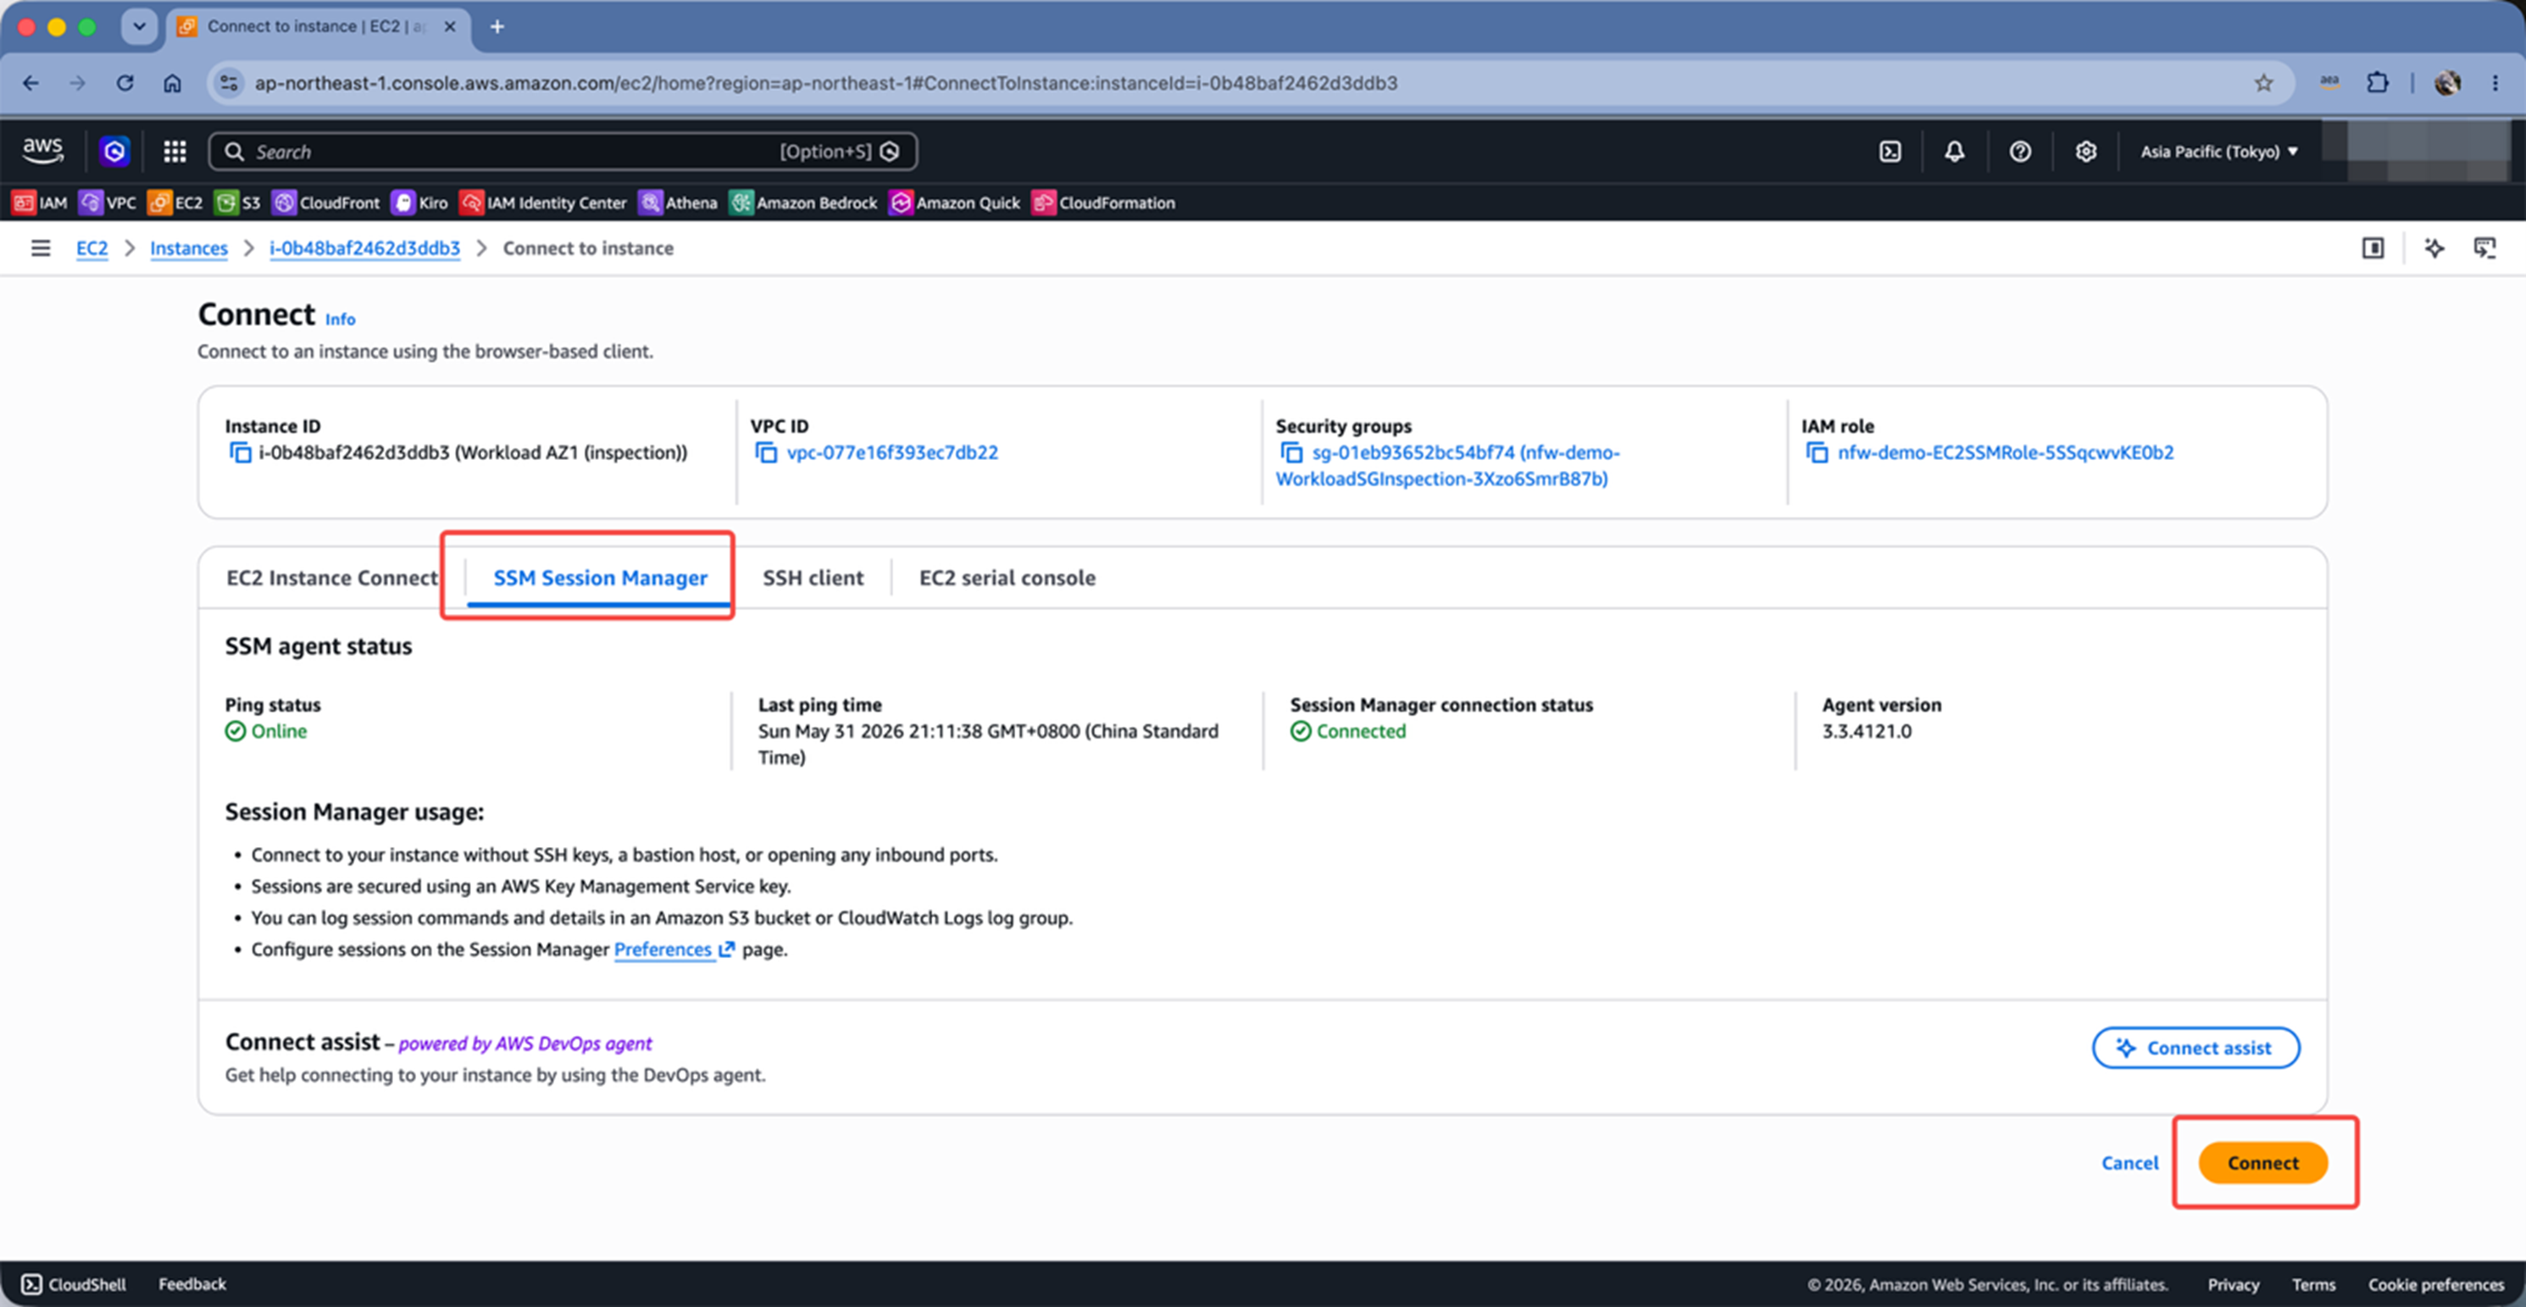This screenshot has height=1307, width=2526.
Task: Click Cancel next to Connect
Action: tap(2129, 1163)
